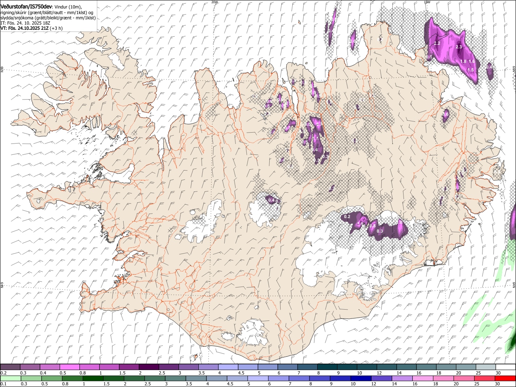The width and height of the screenshot is (516, 387).
Task: Click the 'slydda/snjókoma' snow legend description line
Action: click(48, 18)
